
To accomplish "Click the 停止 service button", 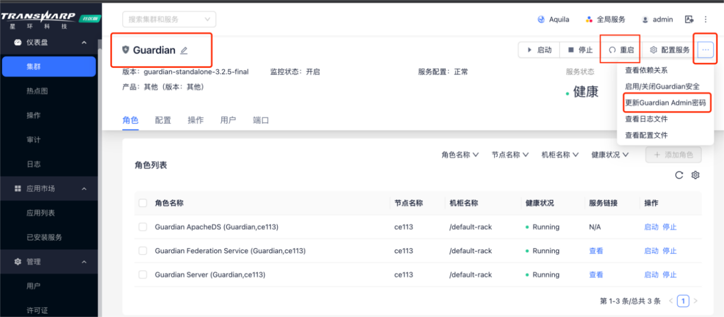I will [x=580, y=50].
